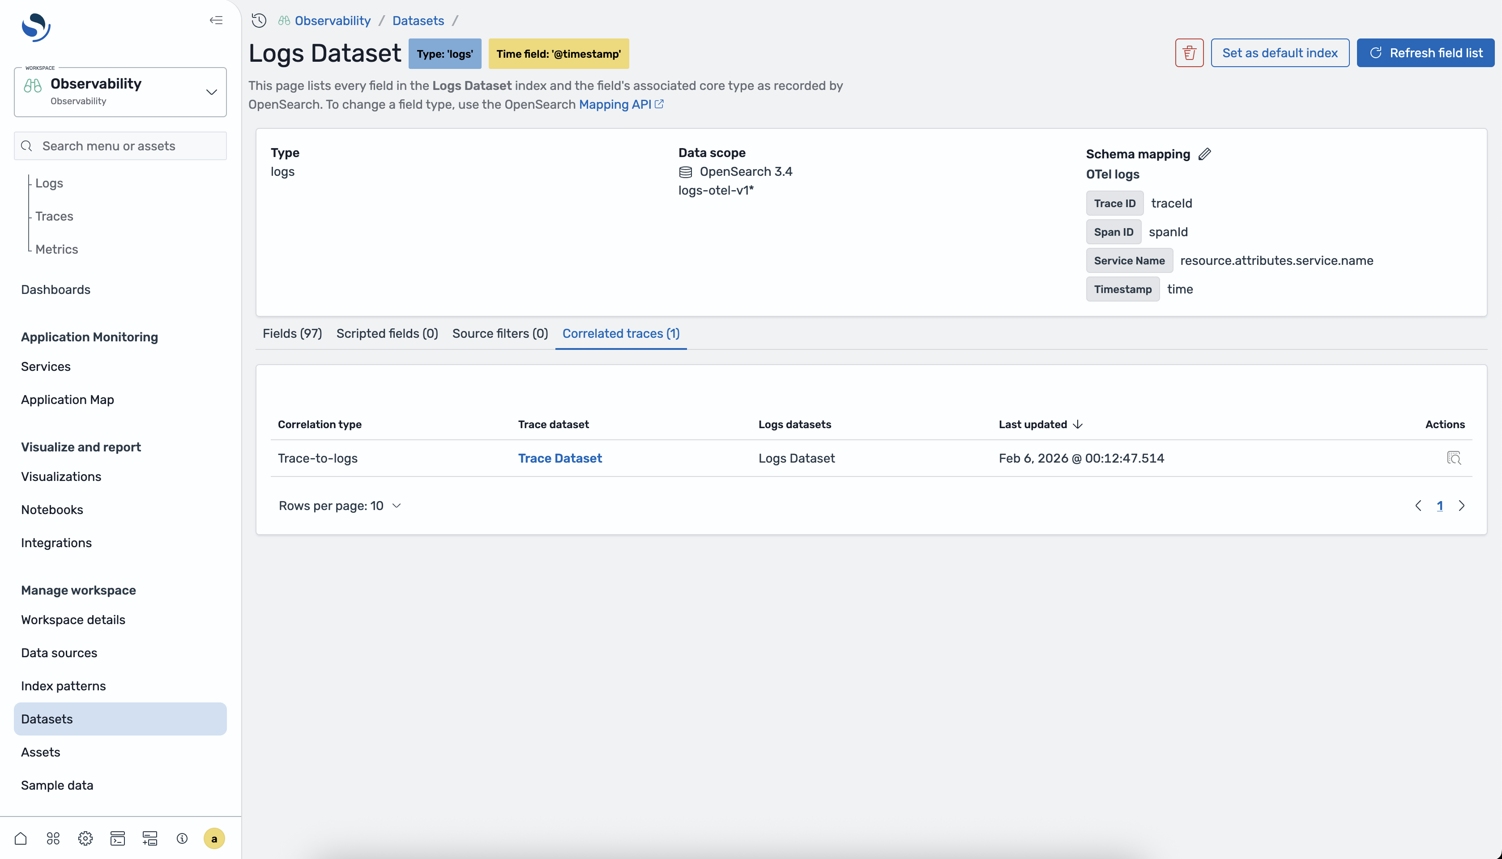Click the Search menu or assets field

[x=120, y=146]
